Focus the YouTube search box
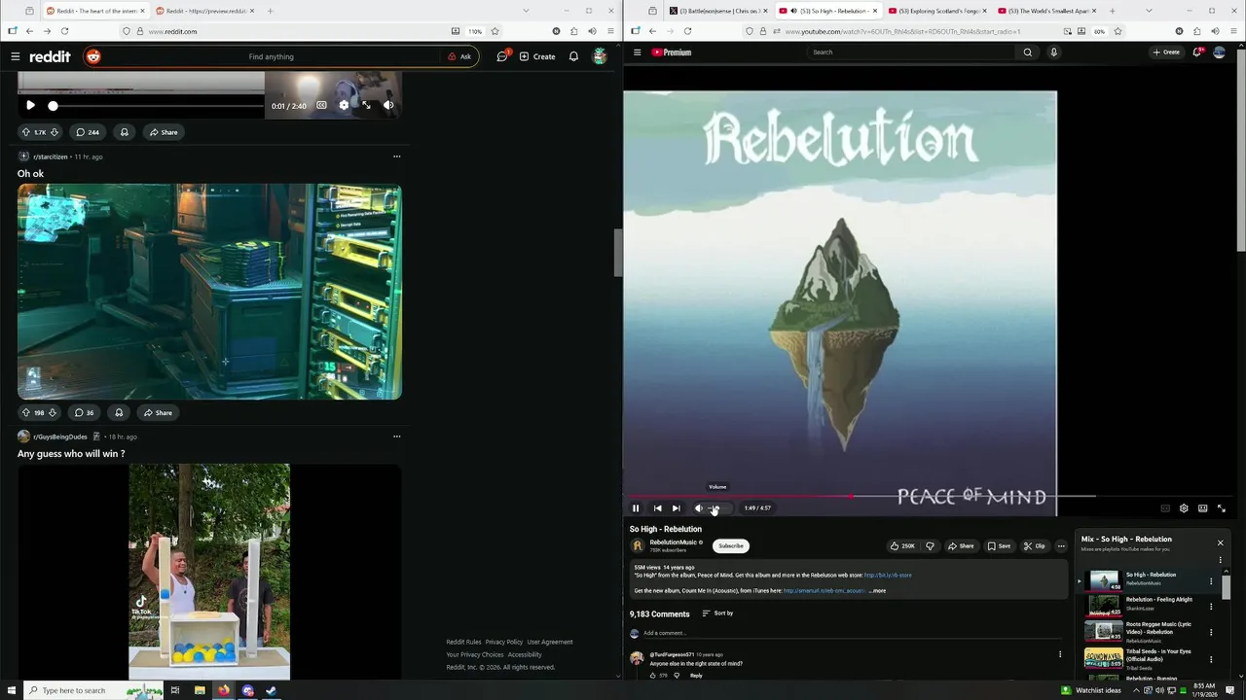The width and height of the screenshot is (1246, 700). point(910,52)
